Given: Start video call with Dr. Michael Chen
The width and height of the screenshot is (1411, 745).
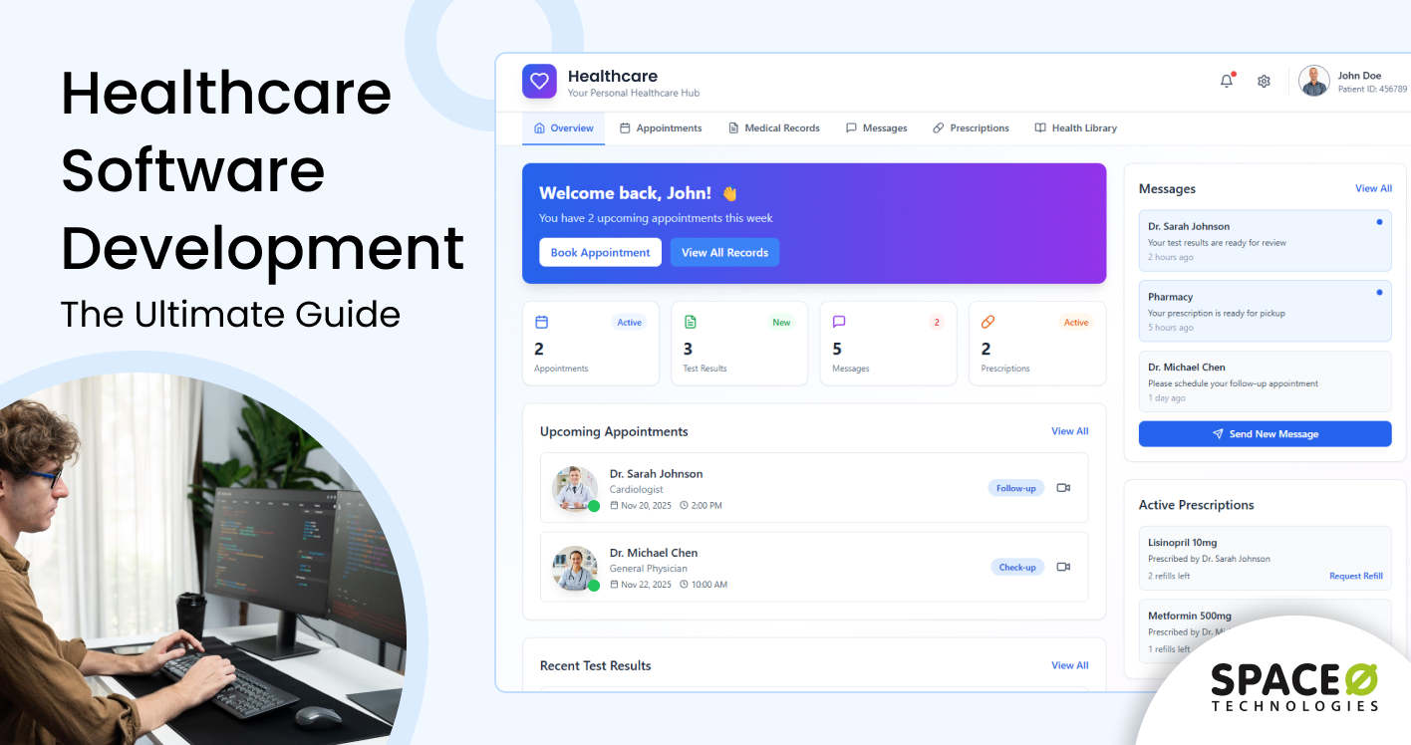Looking at the screenshot, I should [1063, 567].
